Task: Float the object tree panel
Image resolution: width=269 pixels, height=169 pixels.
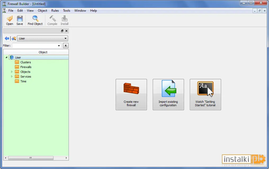Action: pyautogui.click(x=62, y=31)
